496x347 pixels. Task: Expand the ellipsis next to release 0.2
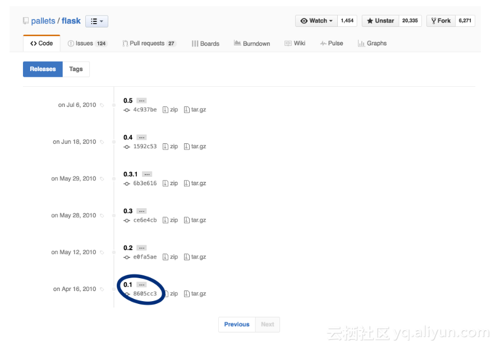[141, 248]
